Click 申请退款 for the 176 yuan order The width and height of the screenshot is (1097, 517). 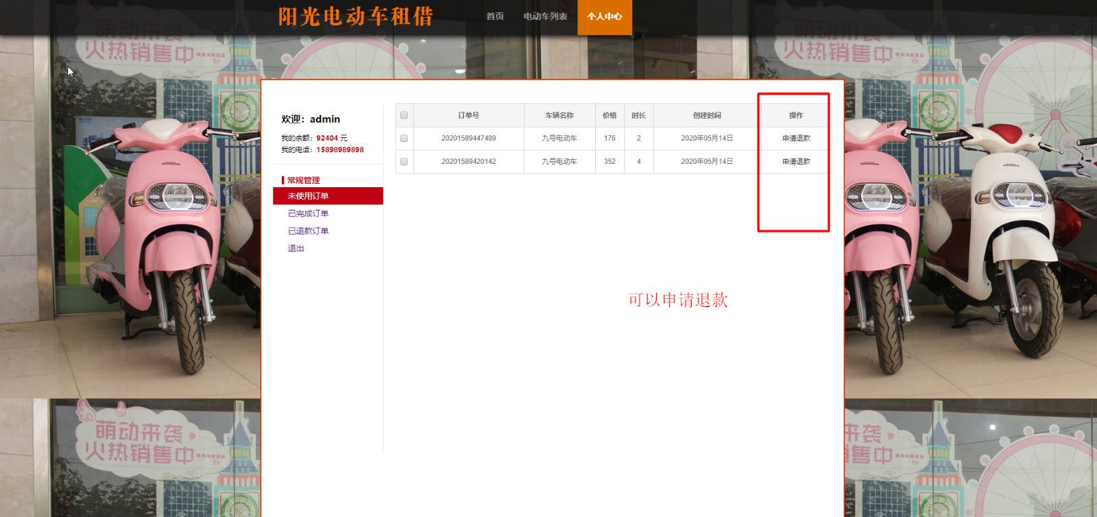(796, 139)
